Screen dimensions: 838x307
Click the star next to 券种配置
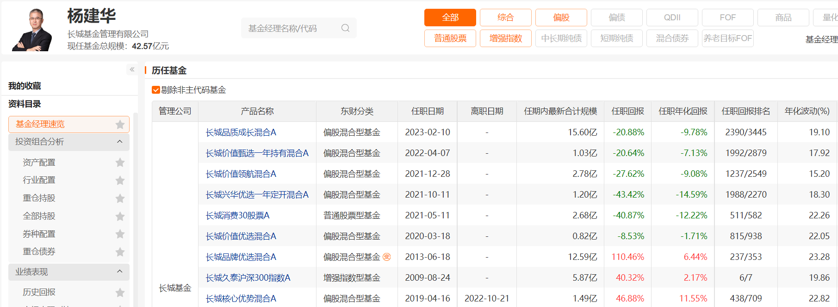click(120, 234)
